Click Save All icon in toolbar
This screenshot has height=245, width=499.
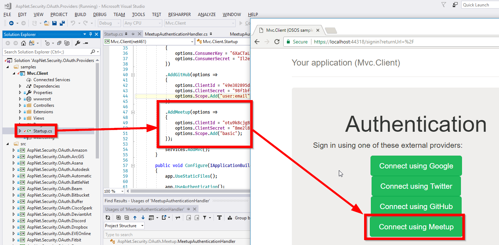pyautogui.click(x=62, y=23)
